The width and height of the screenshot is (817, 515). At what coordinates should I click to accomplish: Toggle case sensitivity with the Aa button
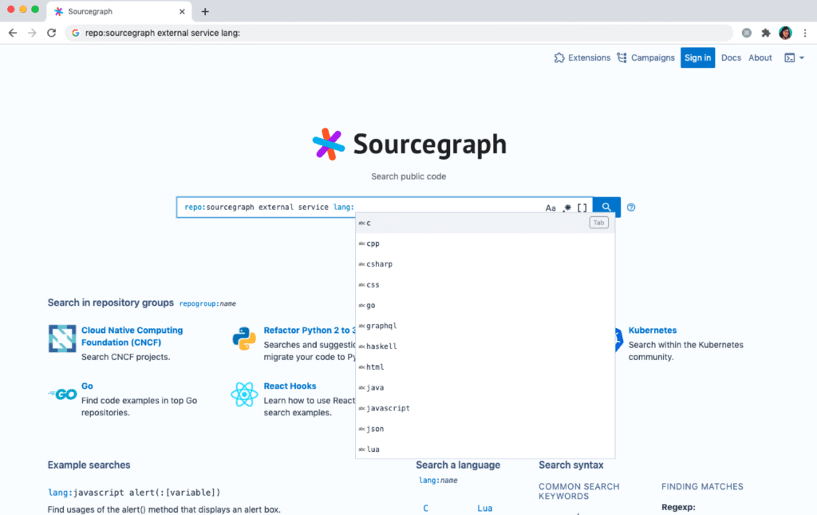[x=551, y=208]
